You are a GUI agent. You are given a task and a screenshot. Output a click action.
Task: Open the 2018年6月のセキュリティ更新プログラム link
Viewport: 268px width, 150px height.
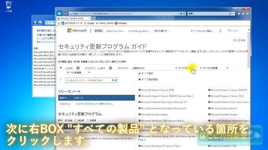[94, 104]
